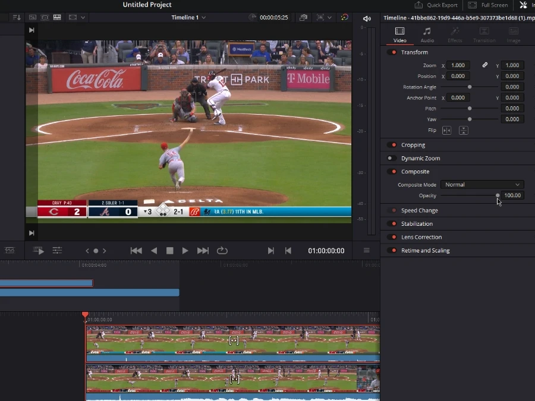Viewport: 535px width, 401px height.
Task: Click the dual viewer layout icon
Action: pos(57,17)
